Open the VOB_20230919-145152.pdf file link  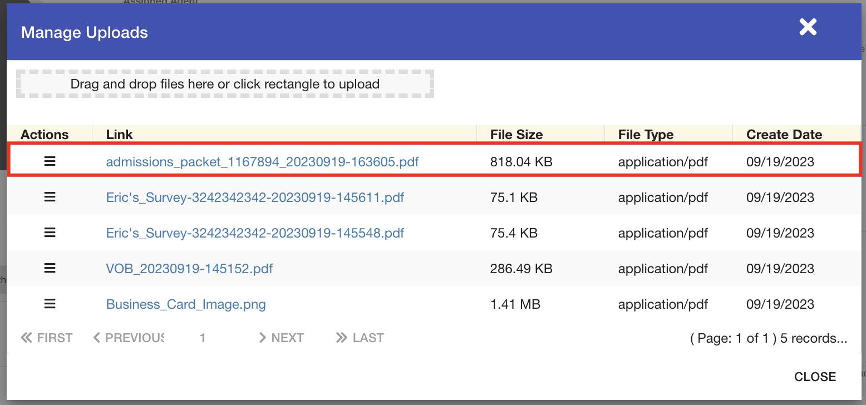[189, 268]
